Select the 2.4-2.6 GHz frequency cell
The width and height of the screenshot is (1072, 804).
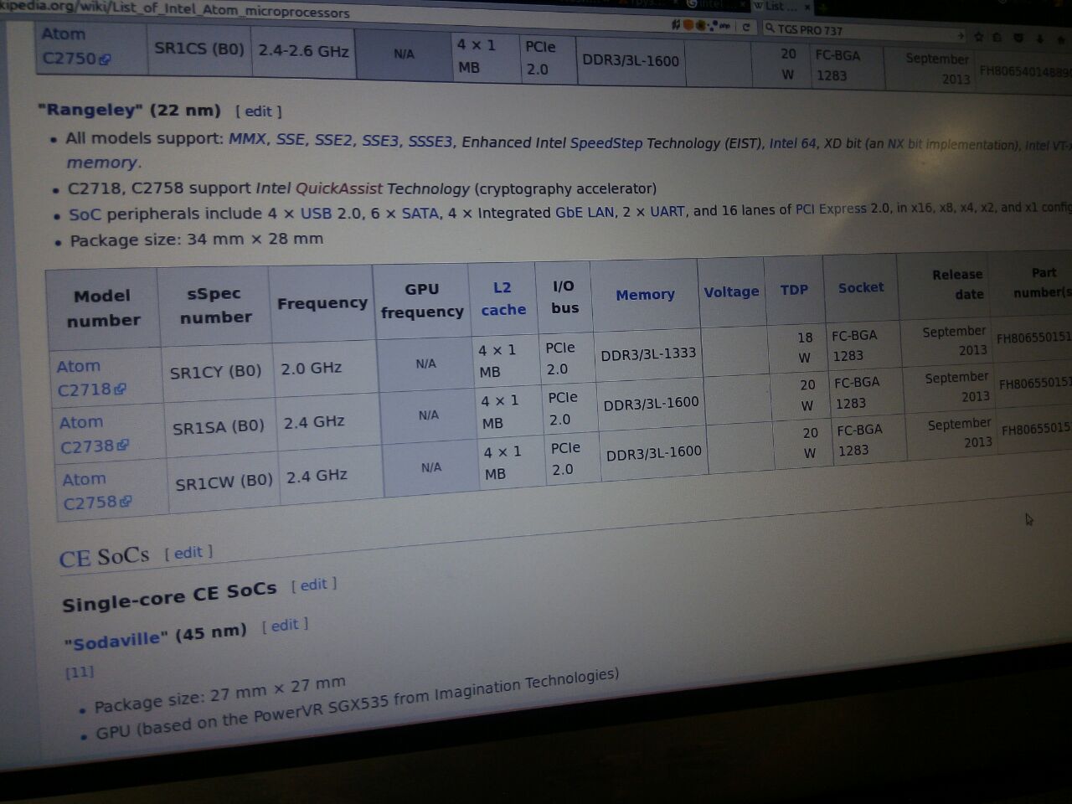(x=303, y=51)
